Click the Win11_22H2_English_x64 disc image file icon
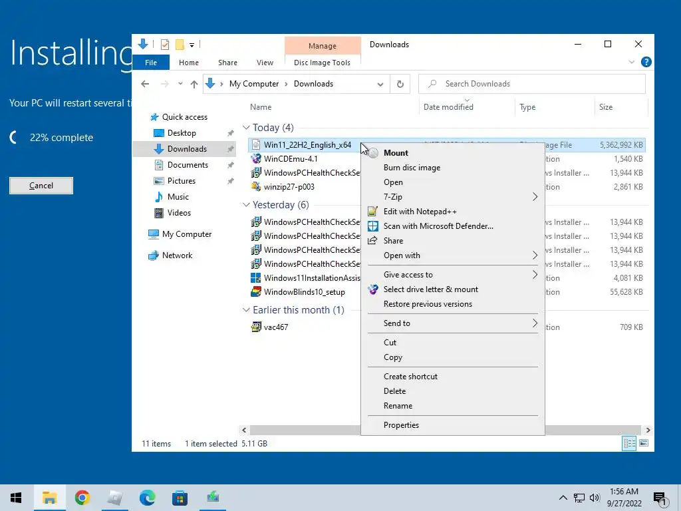681x511 pixels. click(x=256, y=144)
